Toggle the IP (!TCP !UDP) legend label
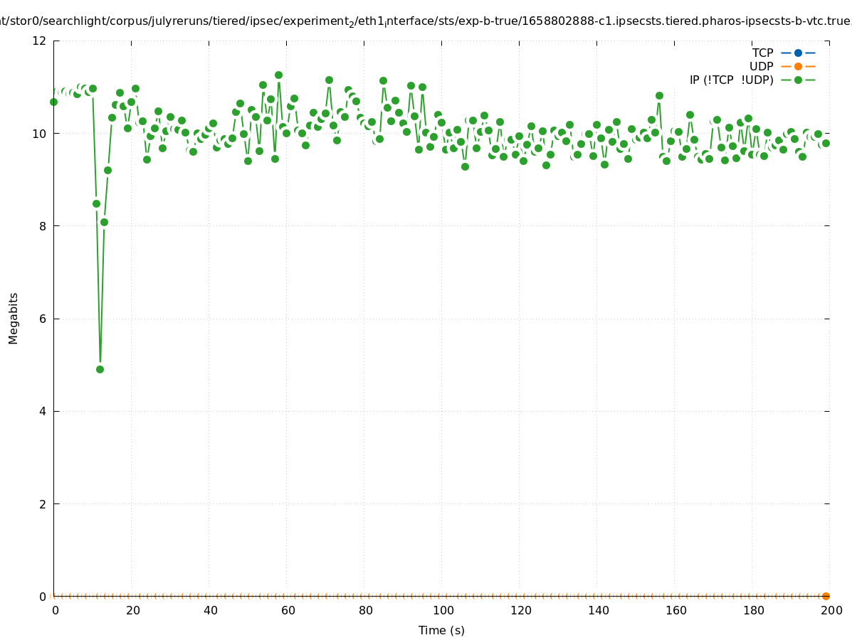Viewport: 852px width, 640px height. click(731, 80)
